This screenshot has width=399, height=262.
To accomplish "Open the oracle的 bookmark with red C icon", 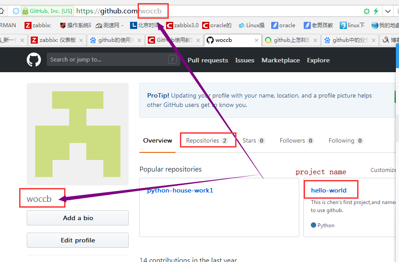I will click(217, 25).
